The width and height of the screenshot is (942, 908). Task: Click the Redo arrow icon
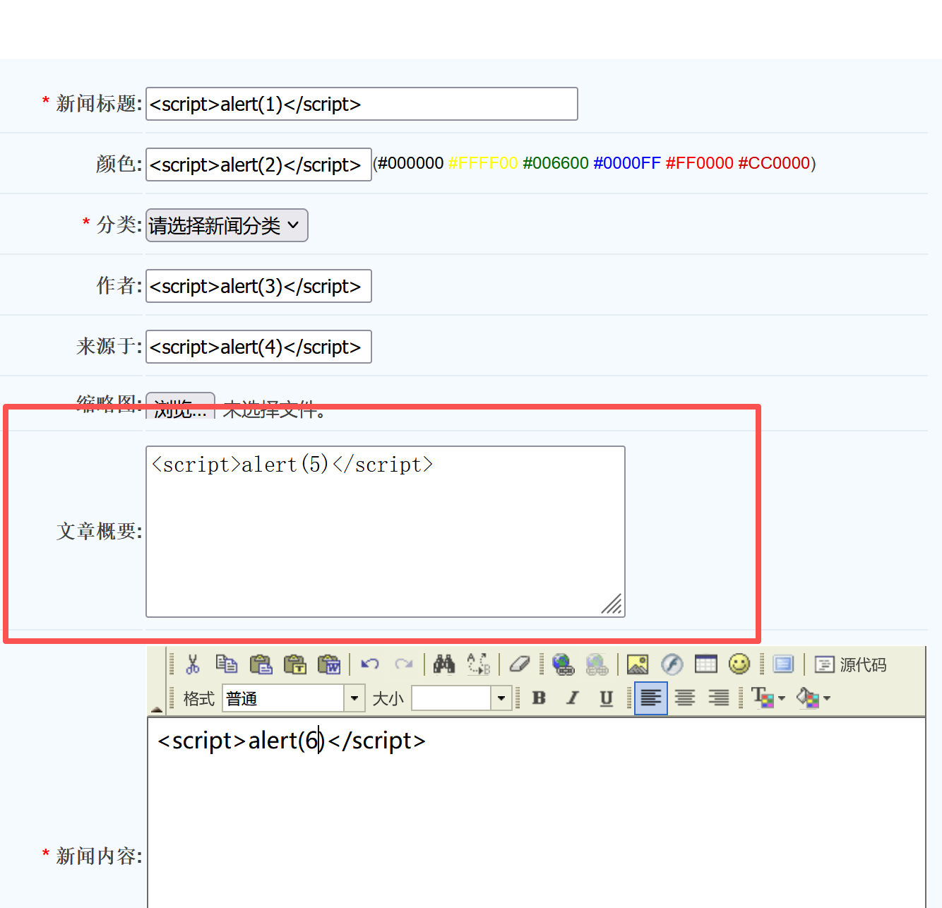click(x=404, y=664)
